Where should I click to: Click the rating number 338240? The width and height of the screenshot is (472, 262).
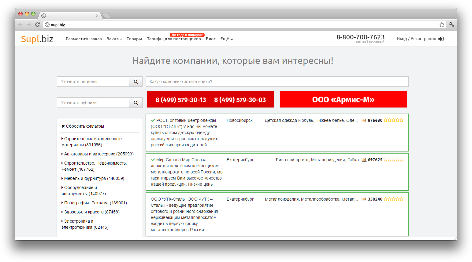pos(375,199)
